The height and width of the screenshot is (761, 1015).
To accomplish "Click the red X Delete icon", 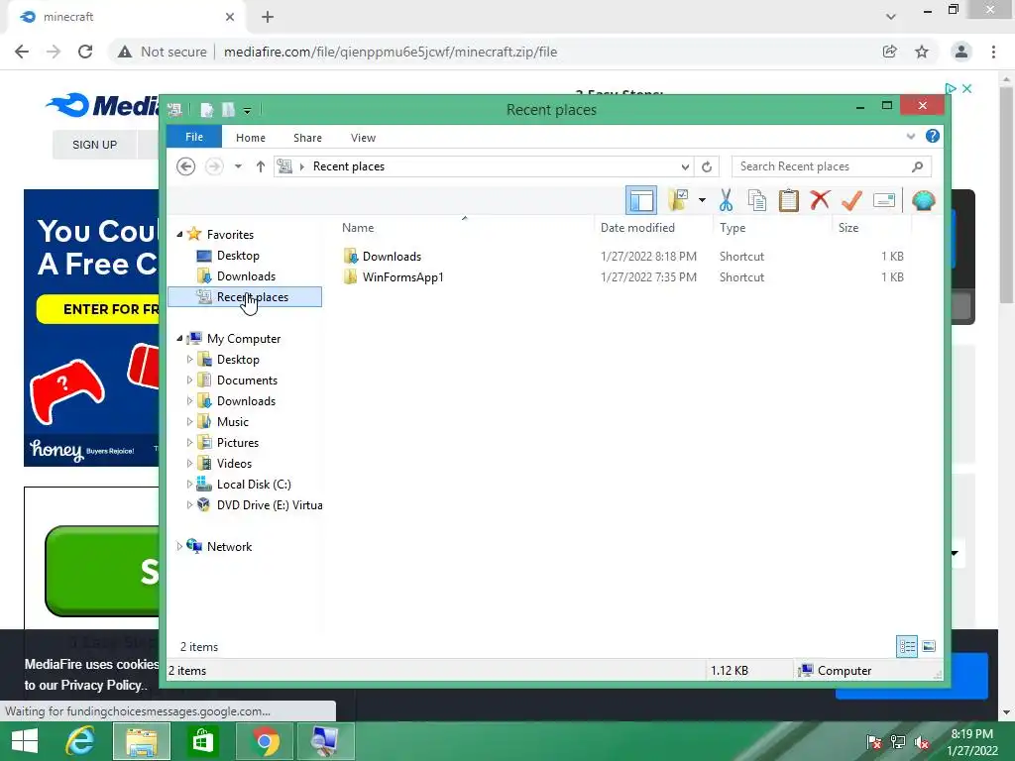I will (820, 200).
